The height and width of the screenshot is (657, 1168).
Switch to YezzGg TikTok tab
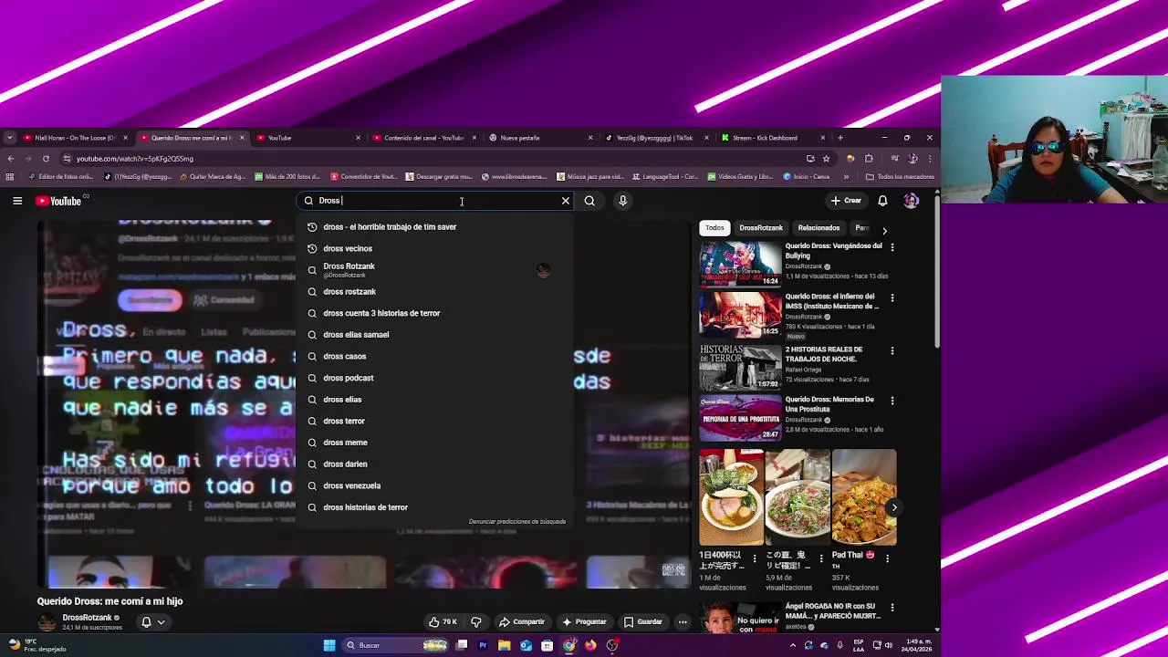(656, 138)
